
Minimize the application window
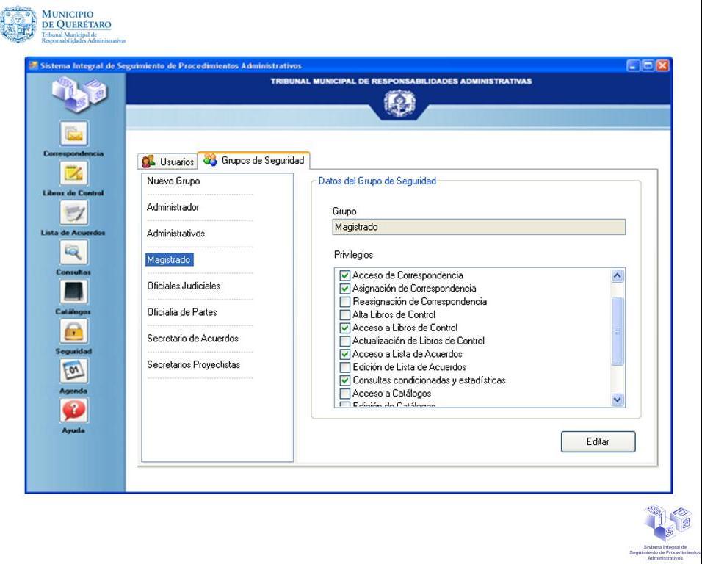tap(632, 66)
